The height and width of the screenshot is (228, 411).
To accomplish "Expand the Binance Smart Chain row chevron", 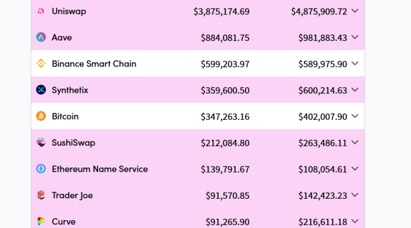I will [x=354, y=64].
